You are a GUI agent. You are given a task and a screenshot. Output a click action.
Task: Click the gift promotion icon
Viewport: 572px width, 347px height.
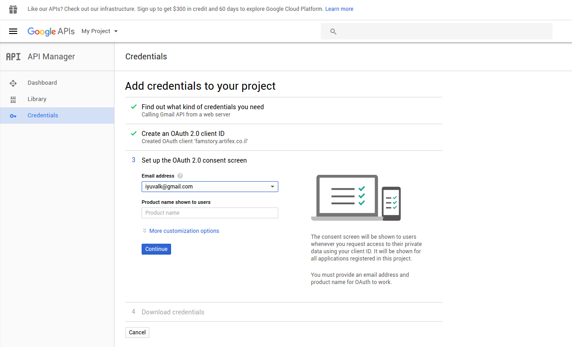(13, 9)
